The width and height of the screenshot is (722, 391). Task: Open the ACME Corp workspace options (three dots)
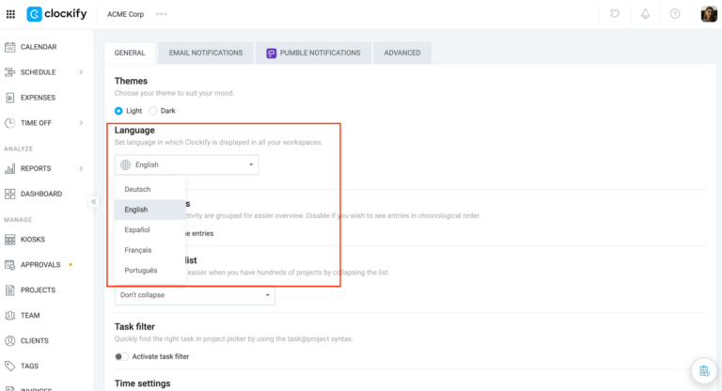161,14
